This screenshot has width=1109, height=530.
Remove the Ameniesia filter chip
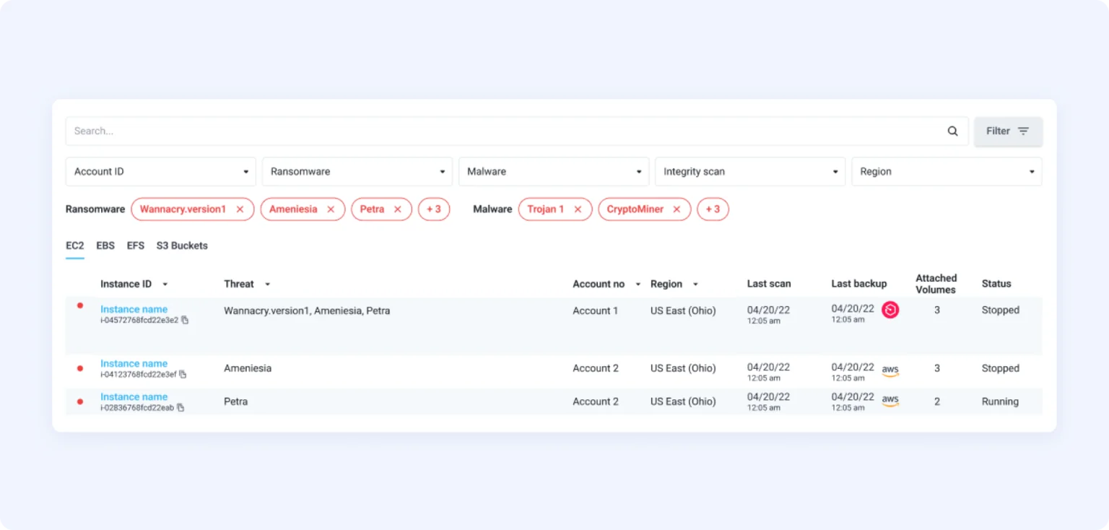(331, 209)
